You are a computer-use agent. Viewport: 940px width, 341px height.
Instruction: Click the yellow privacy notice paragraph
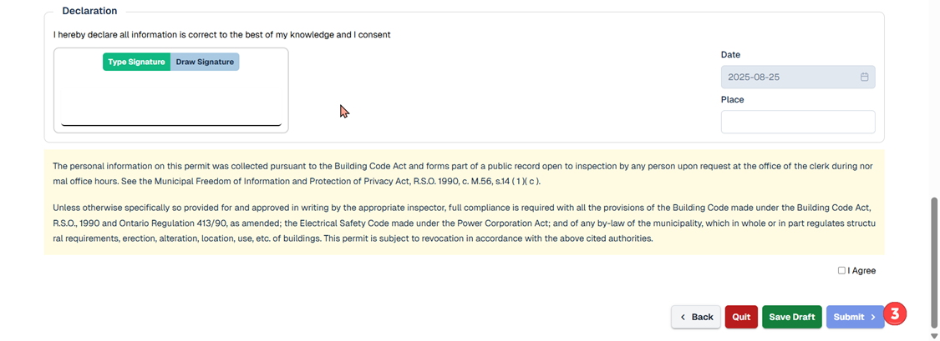click(x=464, y=173)
